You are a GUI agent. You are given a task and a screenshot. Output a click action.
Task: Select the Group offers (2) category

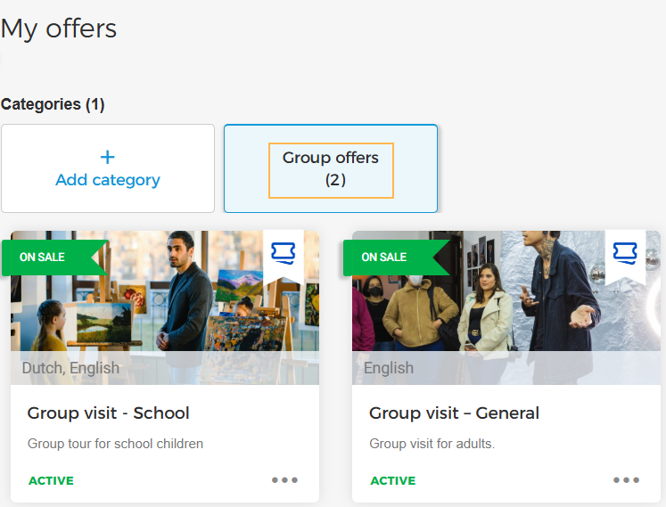click(x=331, y=168)
